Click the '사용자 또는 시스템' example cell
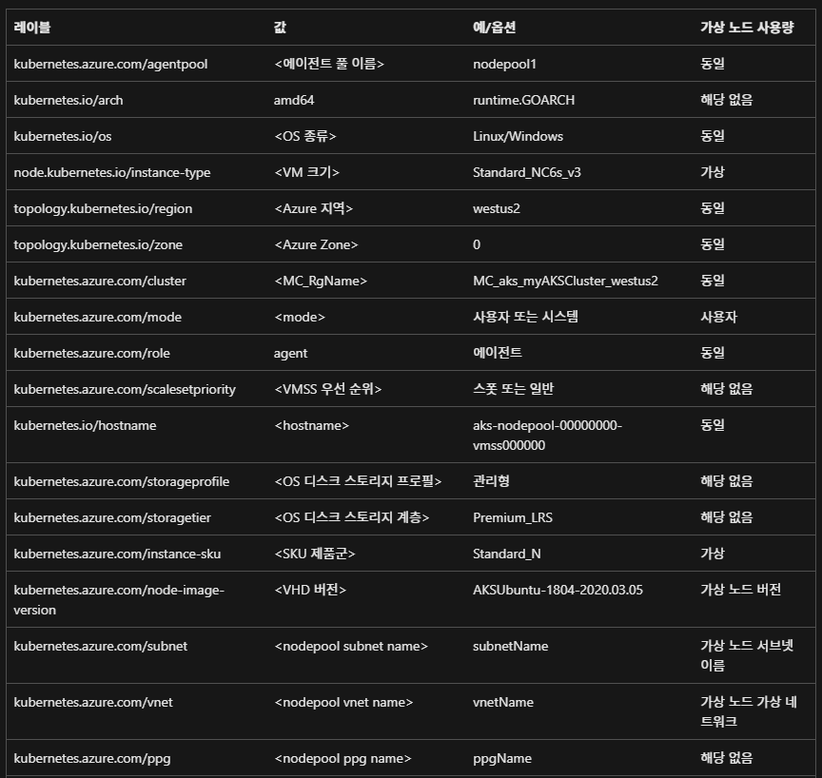The width and height of the screenshot is (822, 778). [525, 317]
